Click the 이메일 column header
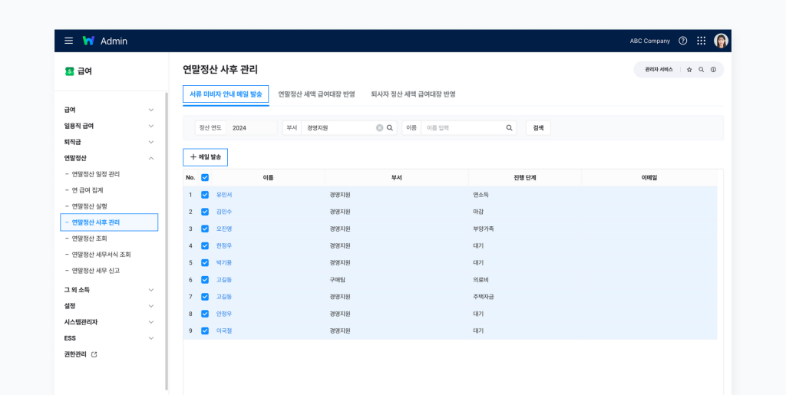Viewport: 786px width, 395px height. point(649,178)
